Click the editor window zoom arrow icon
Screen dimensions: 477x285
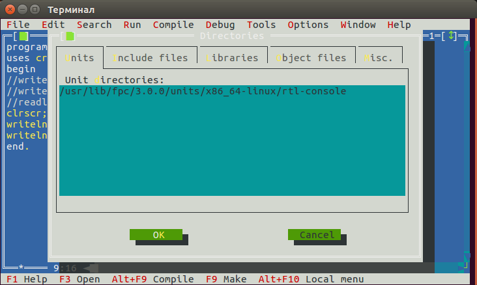pyautogui.click(x=452, y=36)
